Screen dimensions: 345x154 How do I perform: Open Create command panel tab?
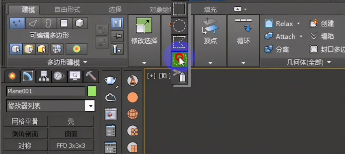pyautogui.click(x=12, y=76)
